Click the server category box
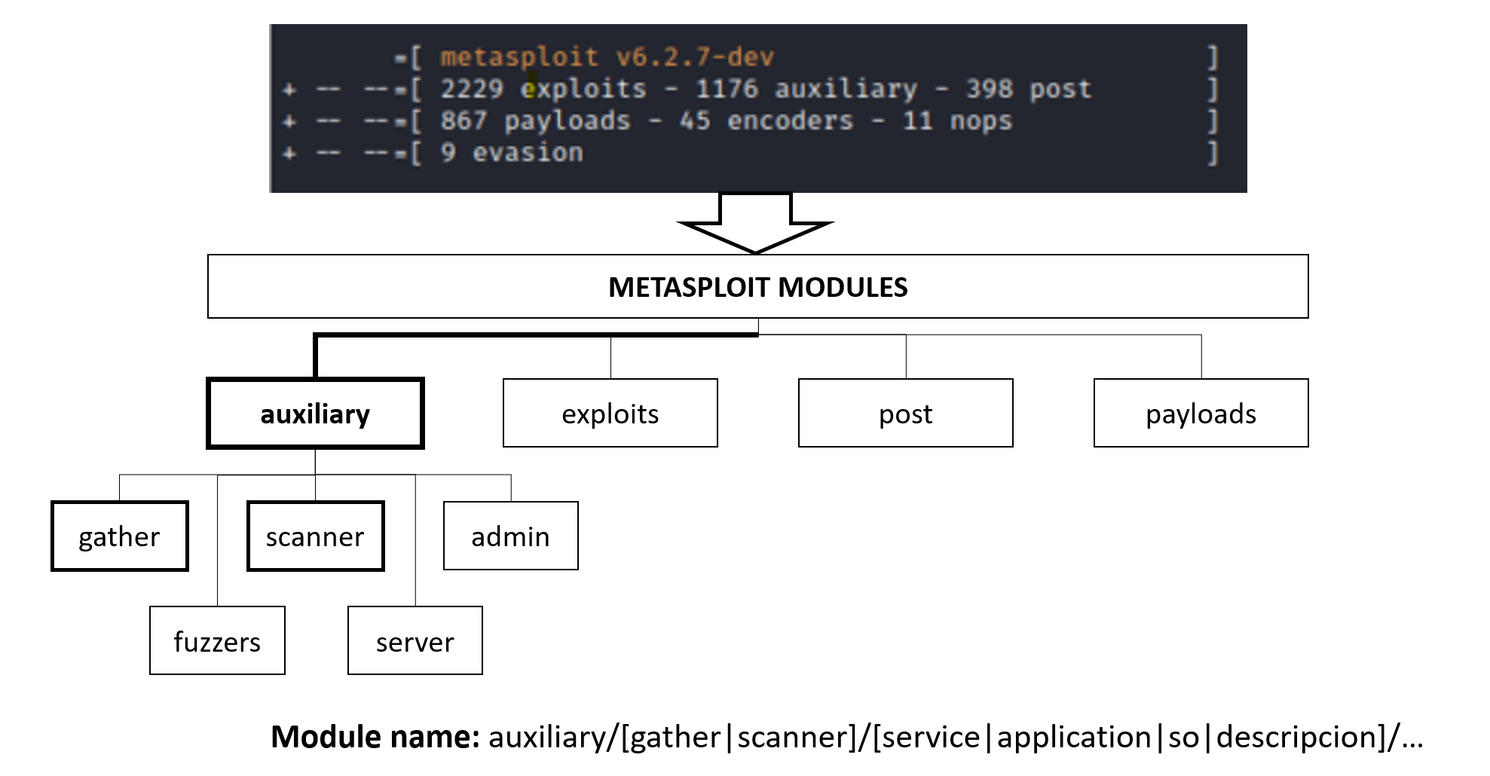The width and height of the screenshot is (1490, 776). (x=414, y=641)
